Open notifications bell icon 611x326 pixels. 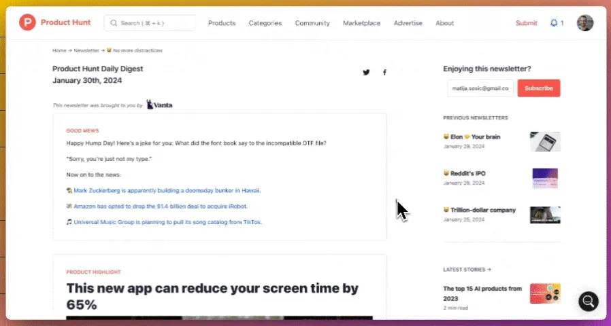pos(554,23)
